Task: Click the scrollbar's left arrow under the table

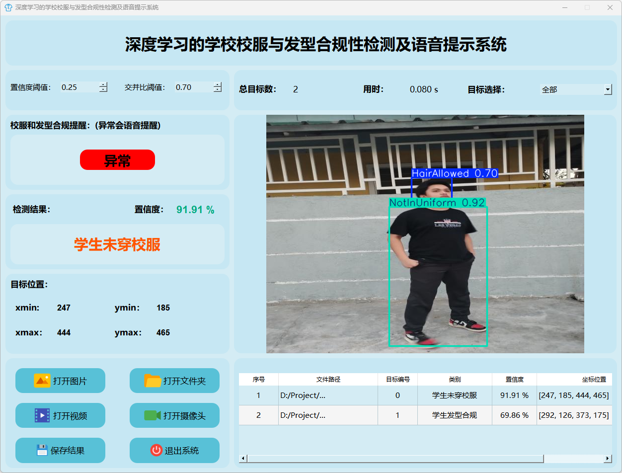Action: click(243, 458)
